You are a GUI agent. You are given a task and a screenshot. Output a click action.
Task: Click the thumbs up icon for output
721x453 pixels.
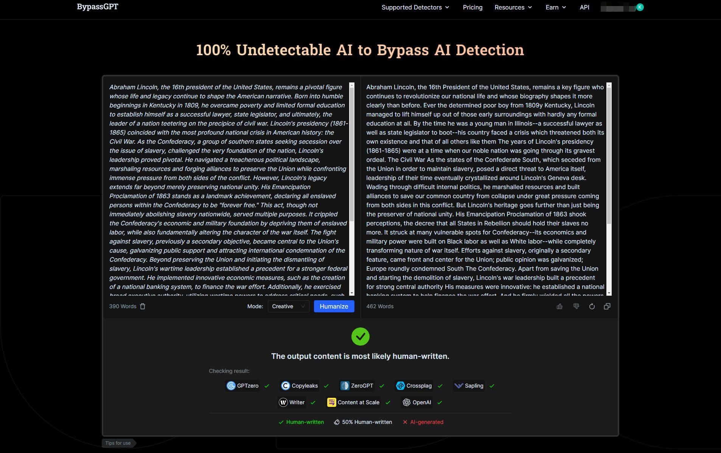(559, 306)
